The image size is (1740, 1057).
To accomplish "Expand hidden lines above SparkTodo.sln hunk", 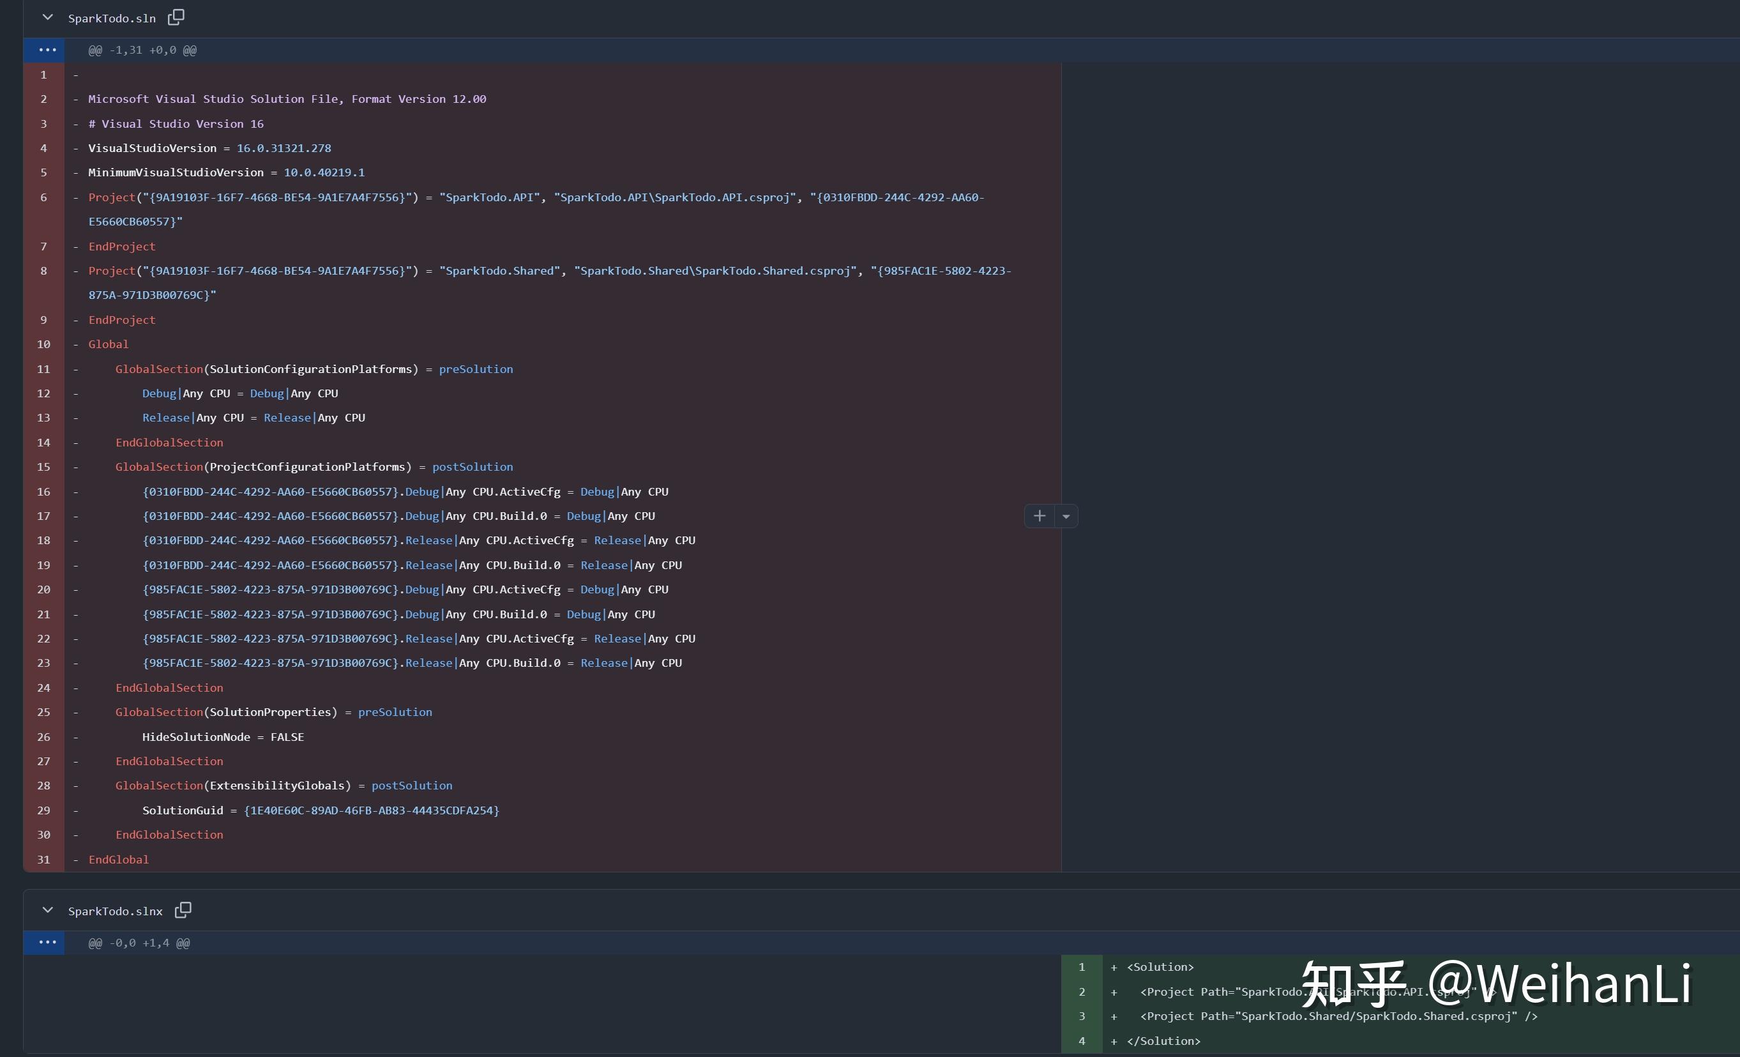I will [x=47, y=50].
